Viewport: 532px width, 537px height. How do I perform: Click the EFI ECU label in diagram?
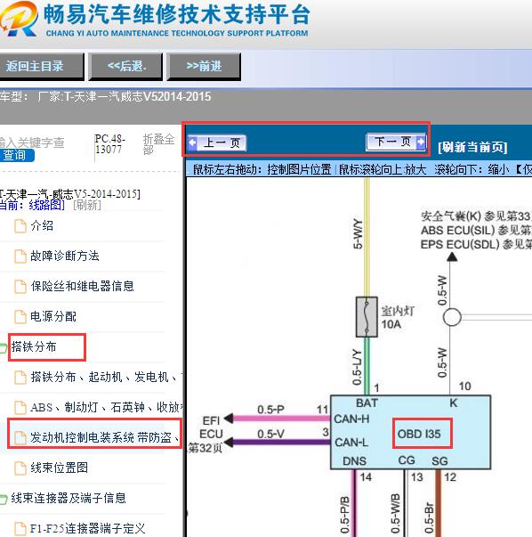point(211,427)
